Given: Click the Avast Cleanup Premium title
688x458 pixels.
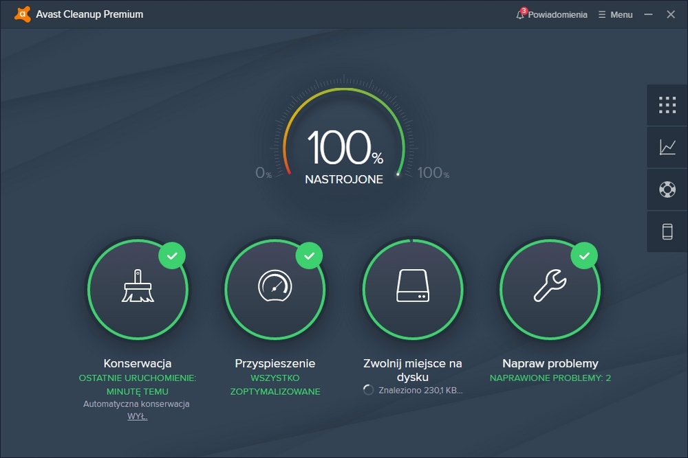Looking at the screenshot, I should click(x=89, y=14).
